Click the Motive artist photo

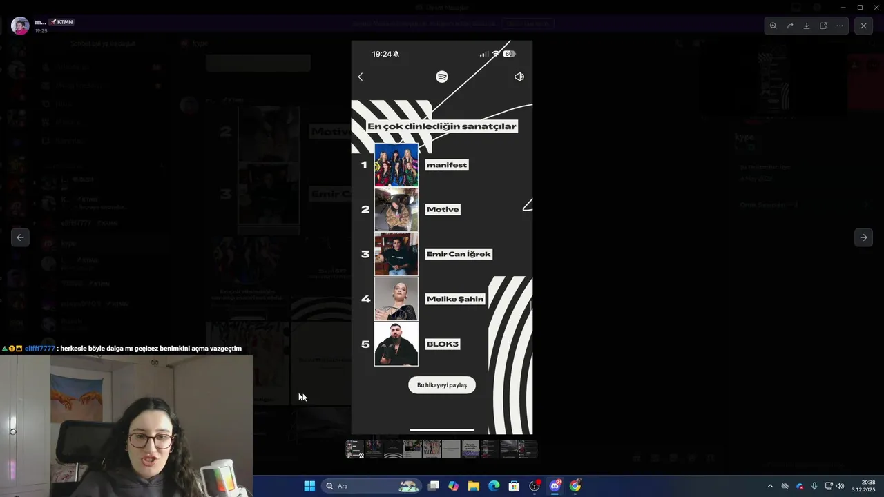[396, 209]
